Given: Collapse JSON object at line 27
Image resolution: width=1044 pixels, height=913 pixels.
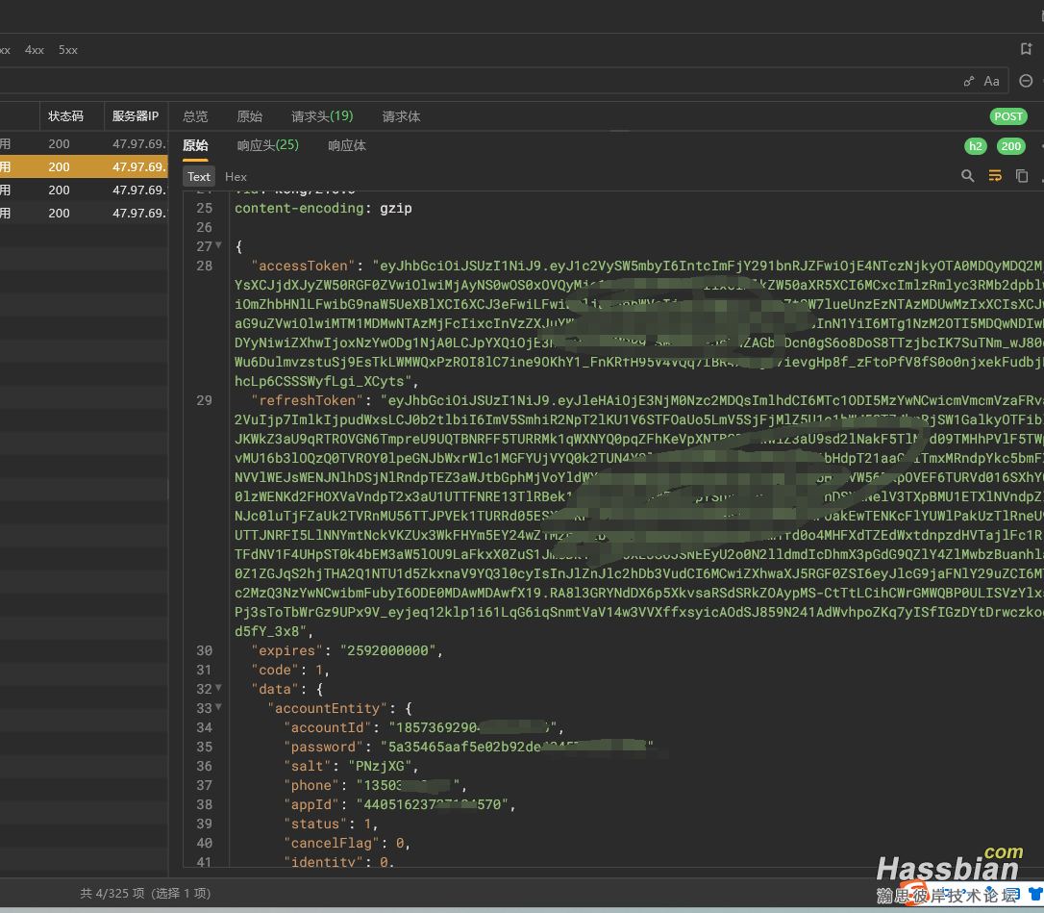Looking at the screenshot, I should [x=218, y=246].
